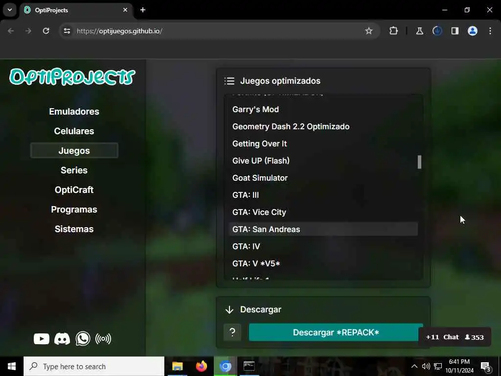Switch to Chrome in the taskbar
The width and height of the screenshot is (501, 376).
[x=225, y=366]
